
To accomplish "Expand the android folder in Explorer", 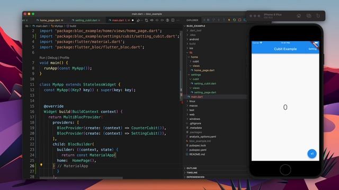I will coord(194,40).
